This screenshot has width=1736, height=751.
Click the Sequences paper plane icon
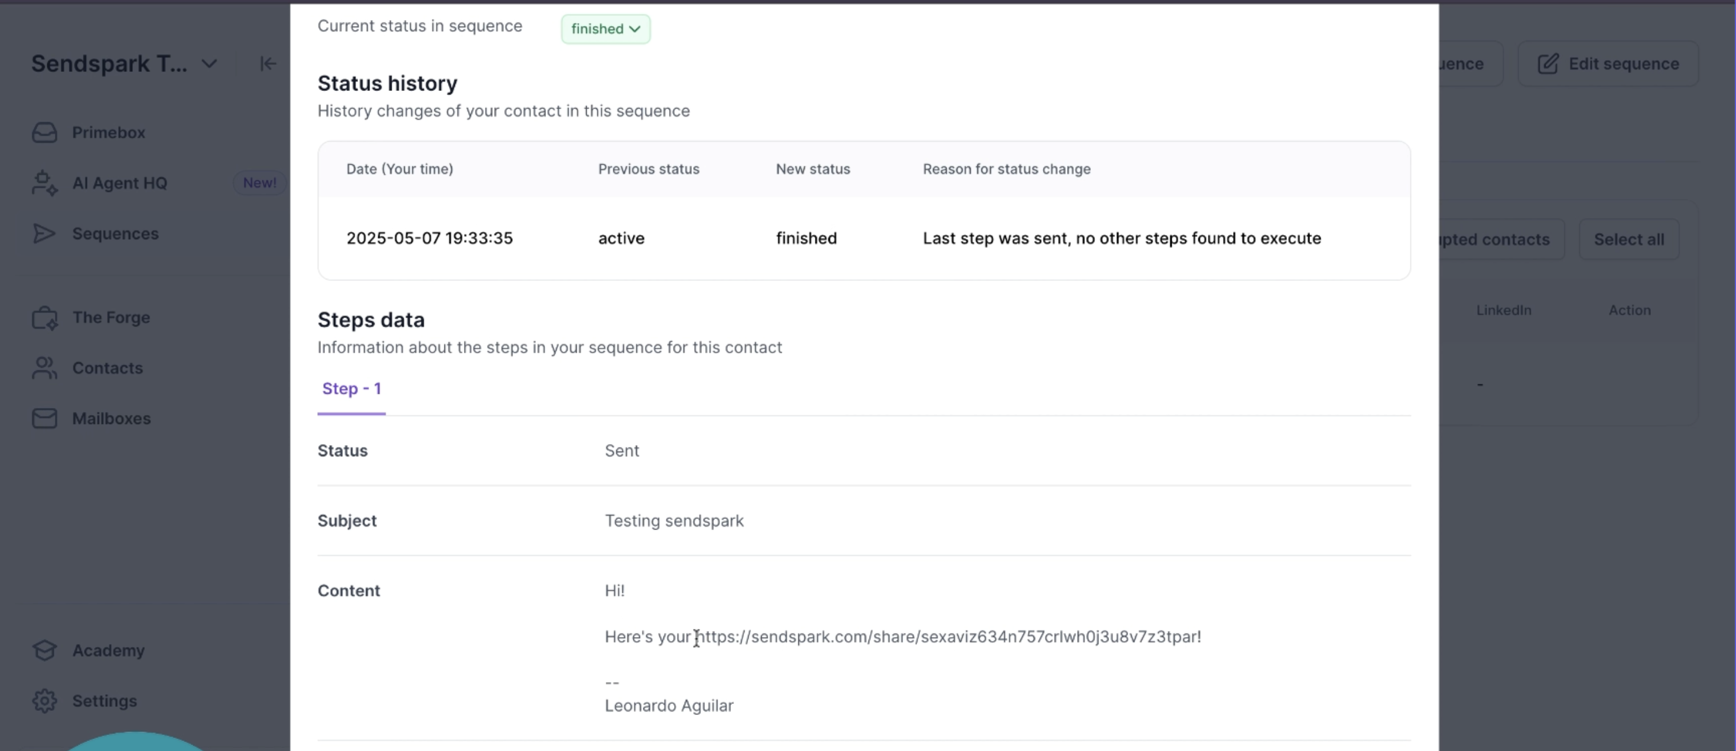pyautogui.click(x=44, y=234)
